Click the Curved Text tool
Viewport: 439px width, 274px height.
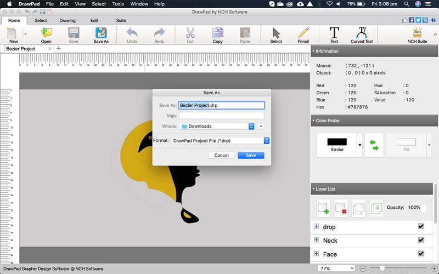(x=362, y=34)
